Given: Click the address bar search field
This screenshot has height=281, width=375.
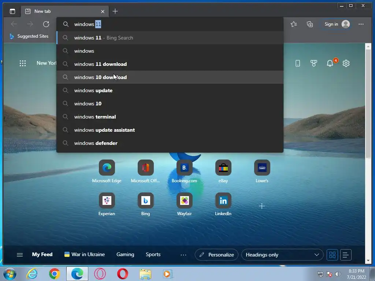Looking at the screenshot, I should coord(170,24).
